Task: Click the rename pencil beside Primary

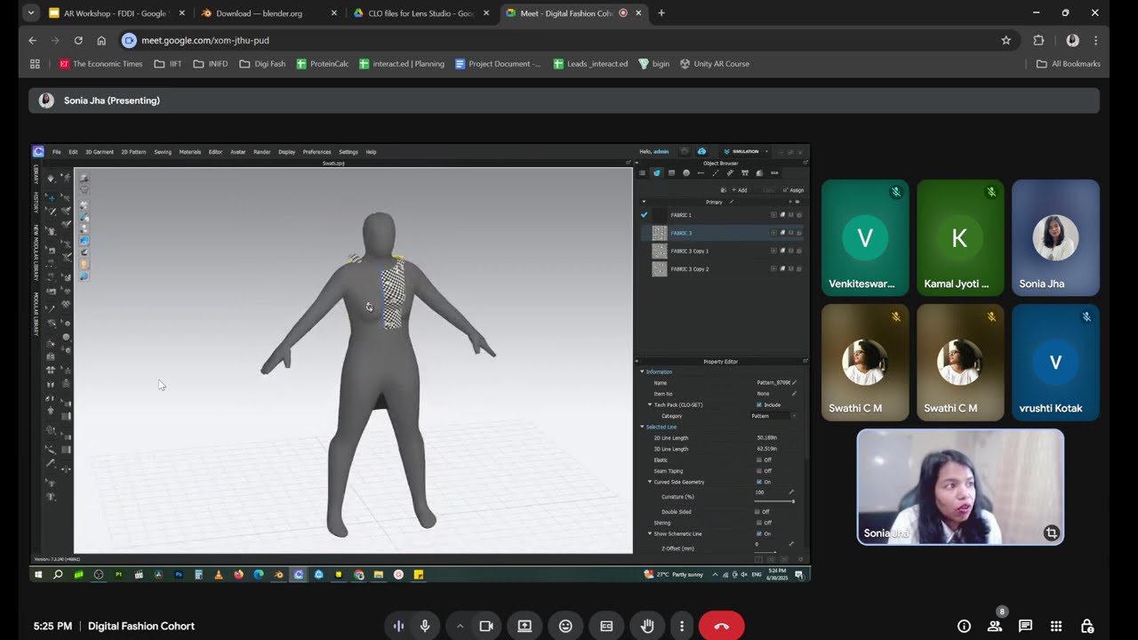Action: tap(732, 202)
